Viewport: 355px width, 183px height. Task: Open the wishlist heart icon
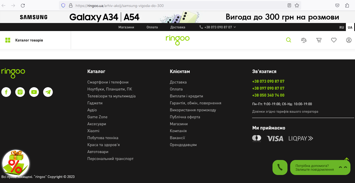point(334,40)
